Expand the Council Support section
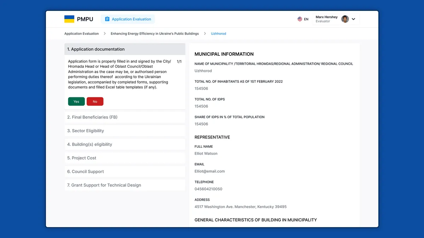The width and height of the screenshot is (424, 238). (125, 171)
